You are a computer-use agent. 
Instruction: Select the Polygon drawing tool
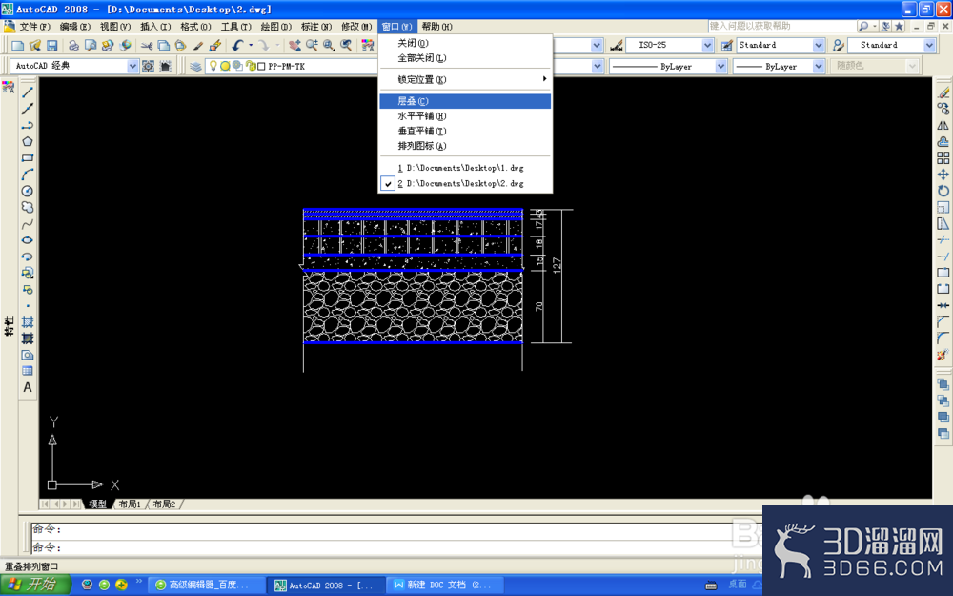[28, 142]
